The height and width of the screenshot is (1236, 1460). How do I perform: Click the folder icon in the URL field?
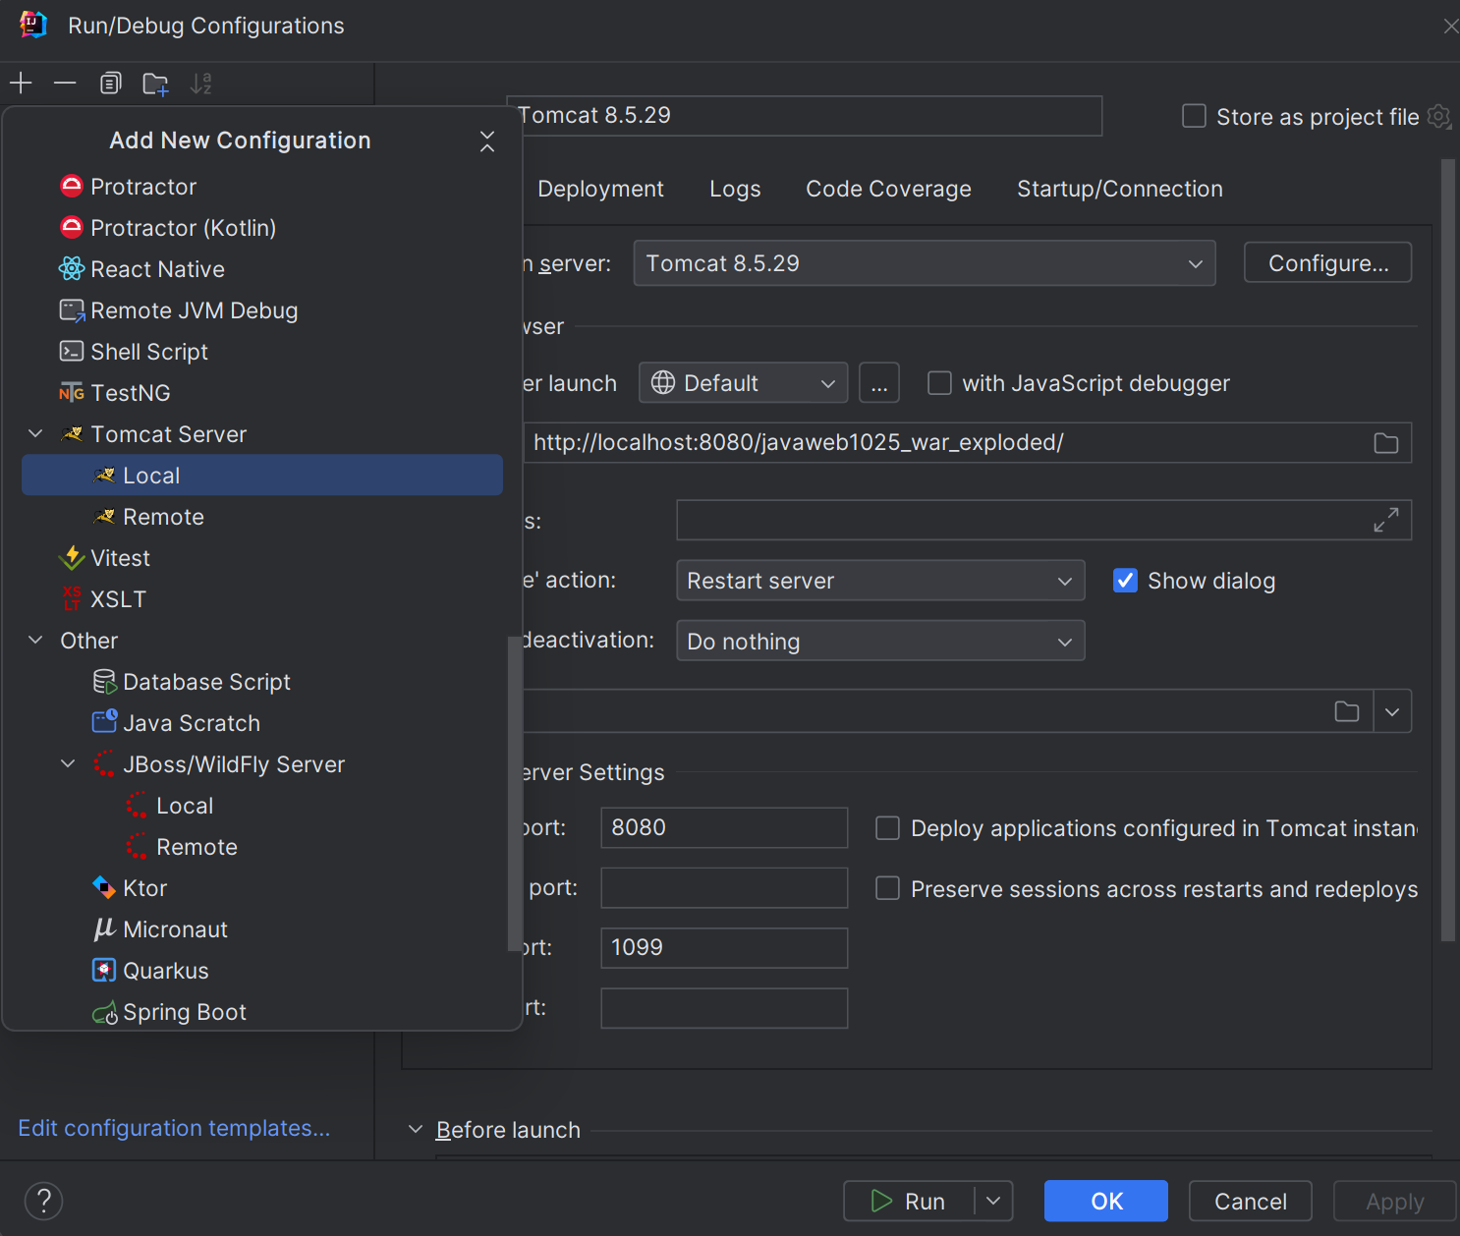coord(1386,443)
